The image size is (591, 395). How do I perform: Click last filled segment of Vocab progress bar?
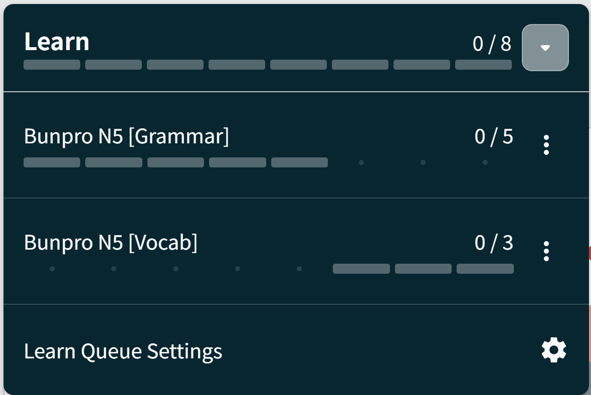tap(485, 269)
